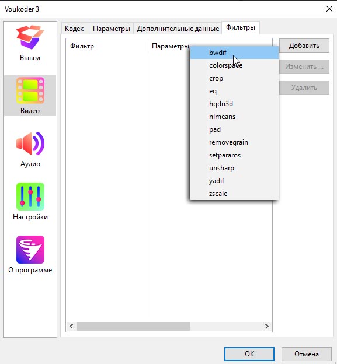This screenshot has width=337, height=364.
Task: Open the О программе about section
Action: pyautogui.click(x=30, y=255)
